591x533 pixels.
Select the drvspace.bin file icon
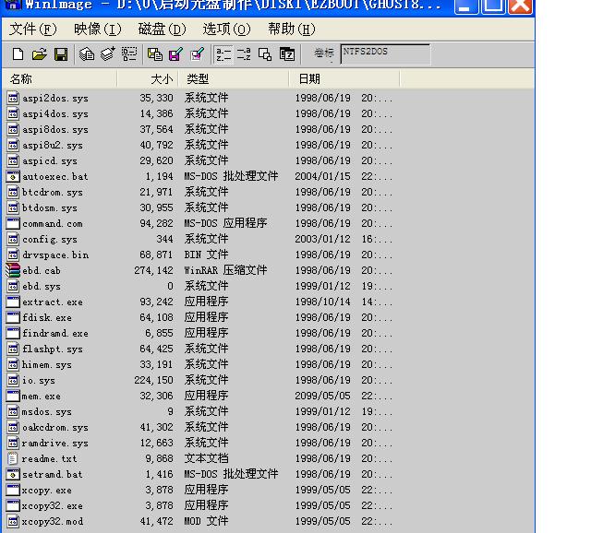[13, 255]
